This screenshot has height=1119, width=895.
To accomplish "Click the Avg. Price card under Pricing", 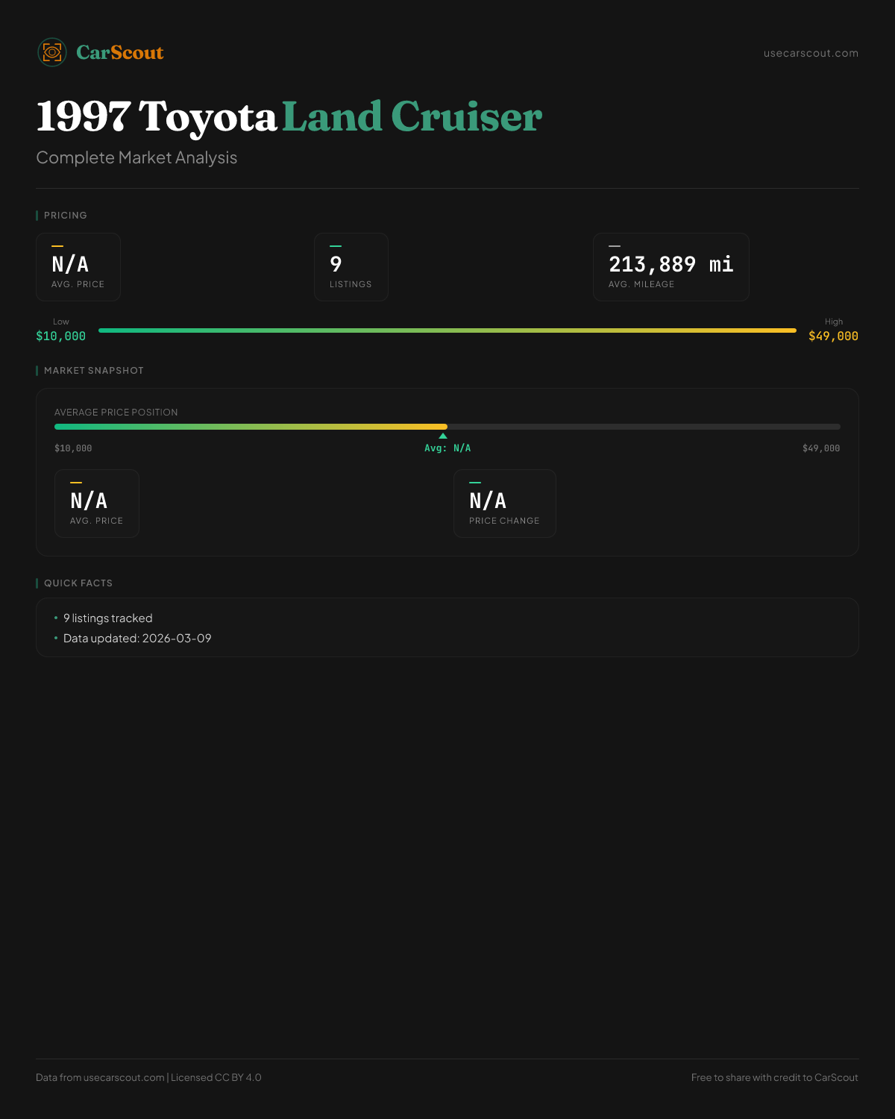I will 78,267.
